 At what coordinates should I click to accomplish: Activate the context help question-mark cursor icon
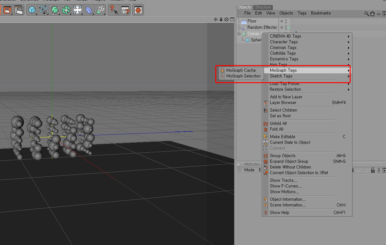tap(113, 10)
